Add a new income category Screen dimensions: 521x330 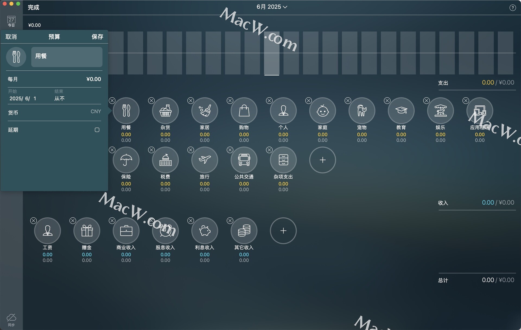[283, 231]
